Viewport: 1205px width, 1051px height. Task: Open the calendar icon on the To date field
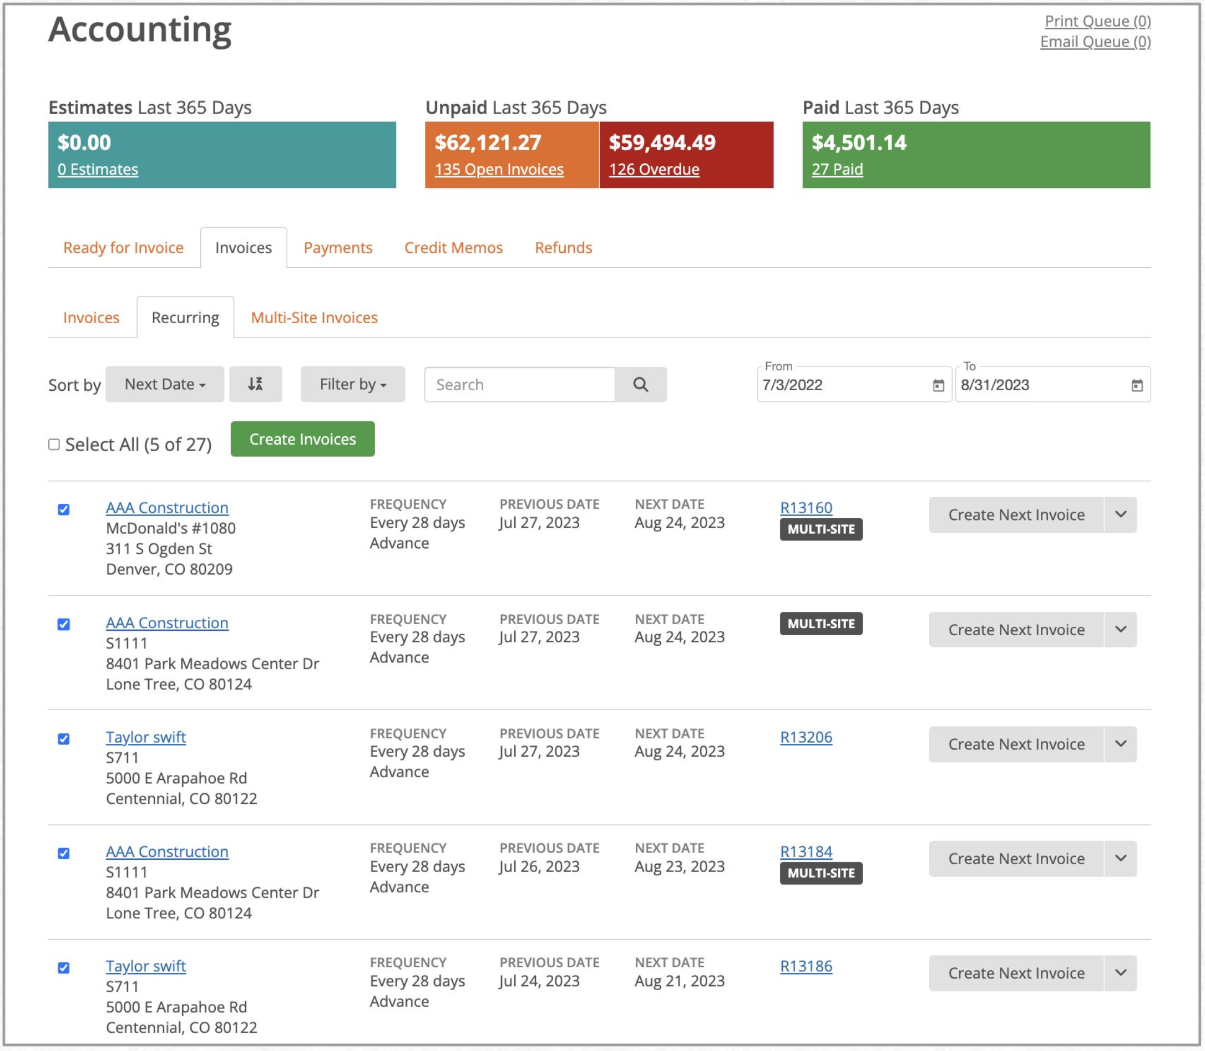coord(1137,385)
